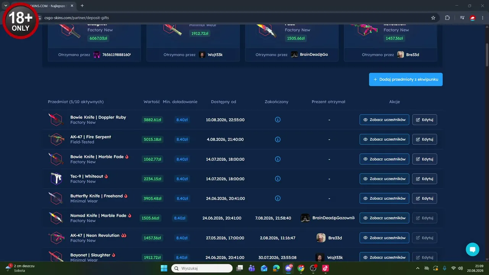Click the Tec-9 Whiteout item thumbnail
Image resolution: width=489 pixels, height=275 pixels.
coord(56,179)
